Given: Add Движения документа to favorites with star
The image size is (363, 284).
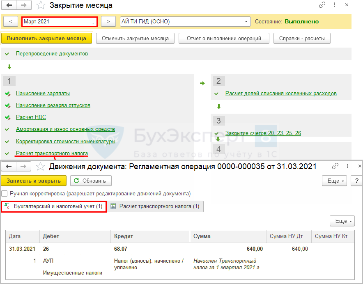Looking at the screenshot, I should tap(40, 167).
